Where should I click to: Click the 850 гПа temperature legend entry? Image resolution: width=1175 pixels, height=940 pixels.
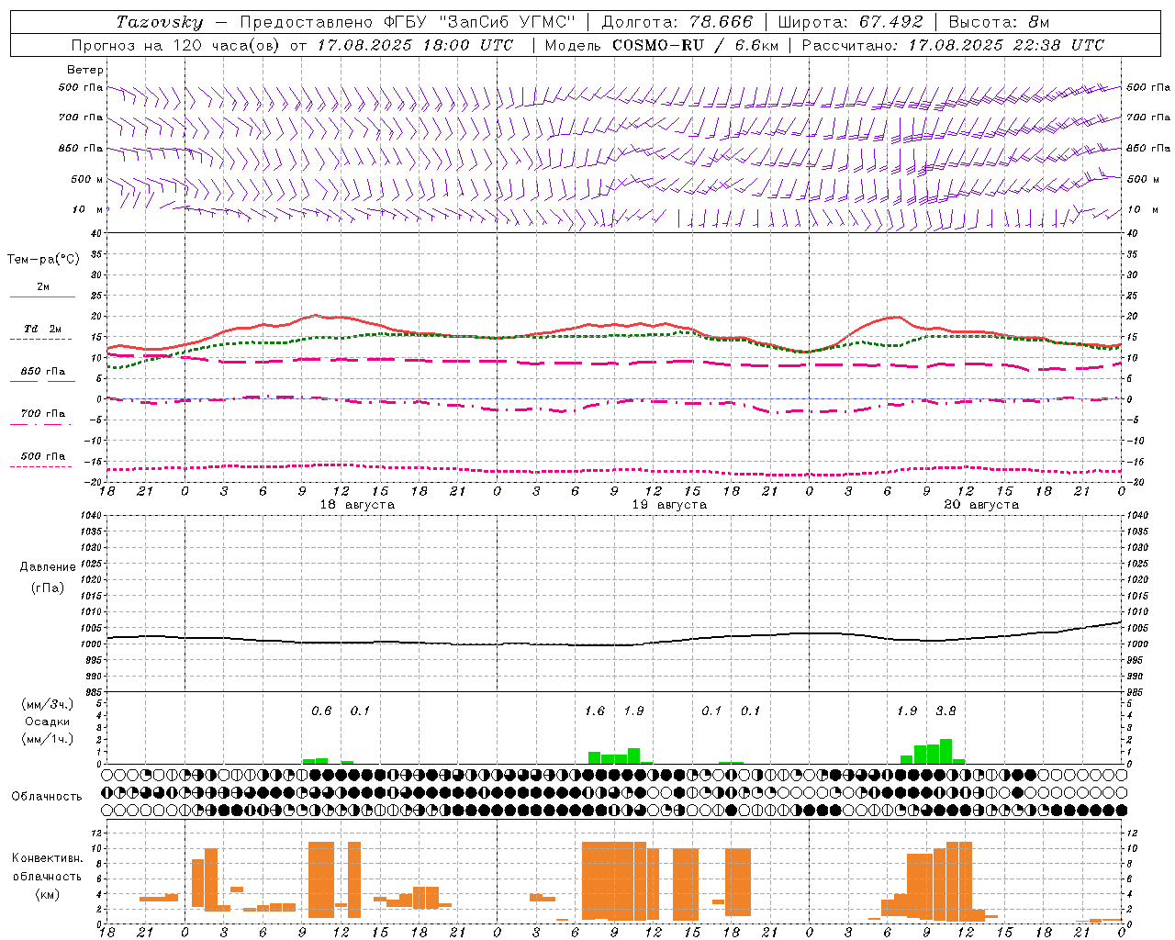42,372
